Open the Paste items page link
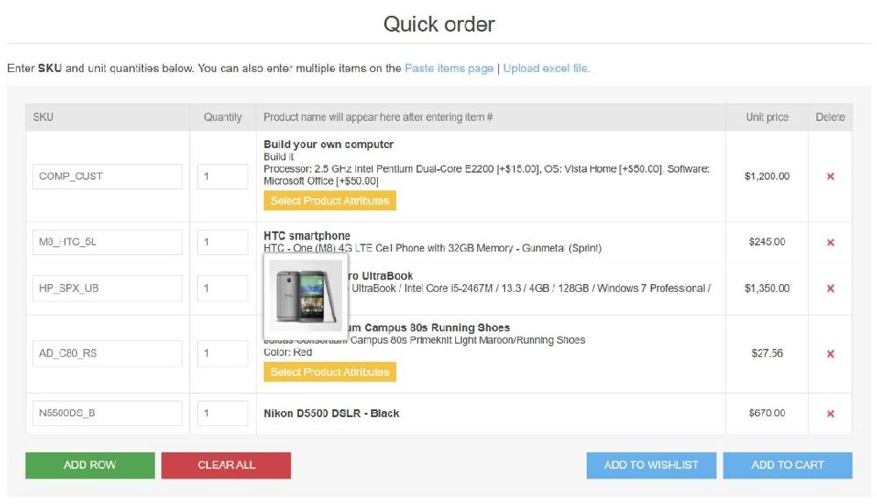The image size is (877, 504). (449, 68)
